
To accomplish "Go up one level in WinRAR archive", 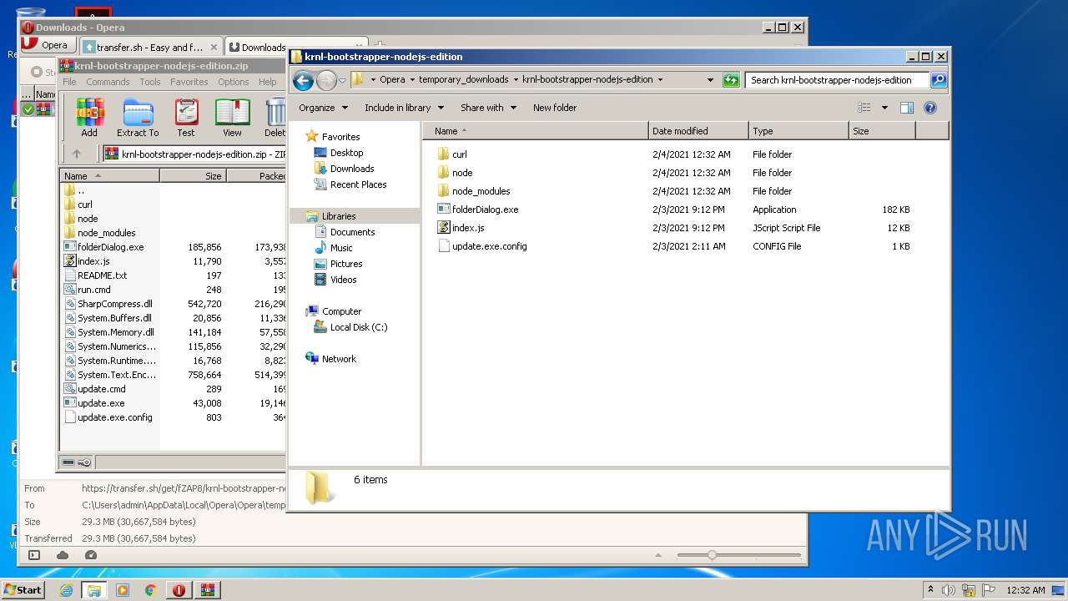I will tap(77, 154).
